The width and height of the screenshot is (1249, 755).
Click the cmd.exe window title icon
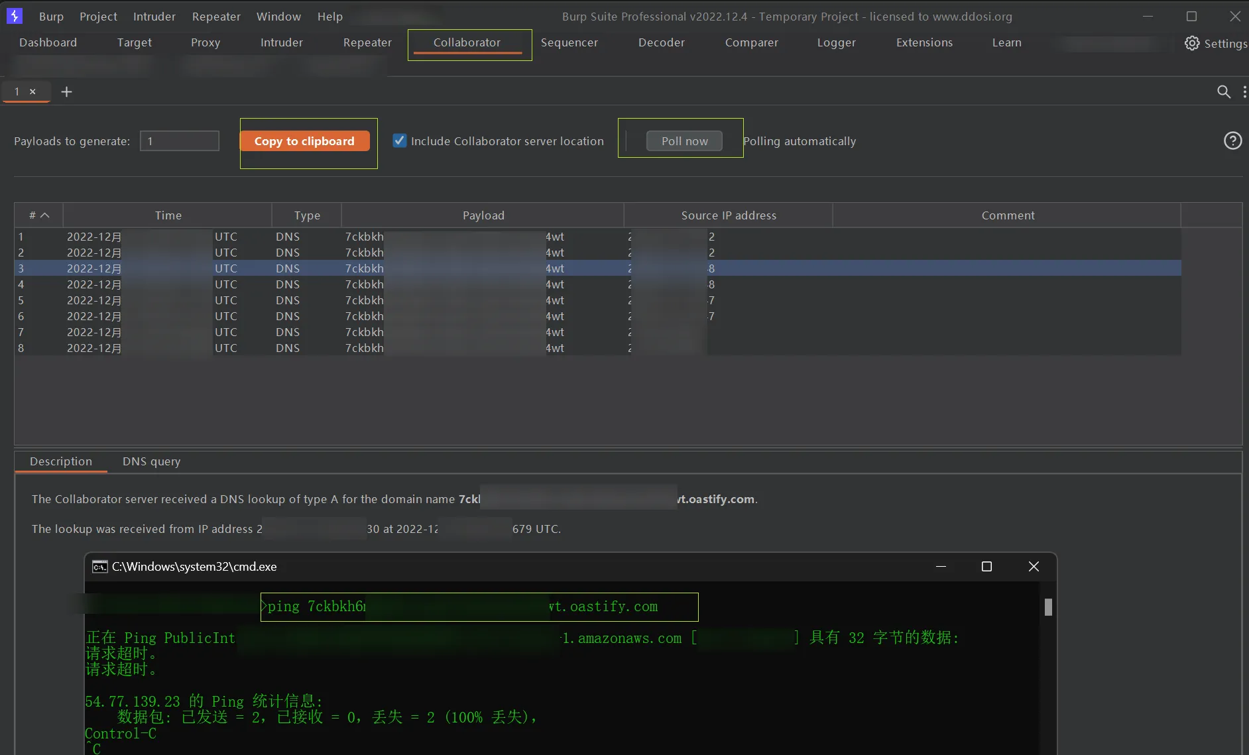pos(99,567)
